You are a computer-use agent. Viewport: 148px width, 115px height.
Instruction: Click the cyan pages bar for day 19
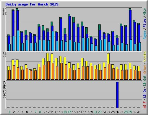pyautogui.click(x=88, y=44)
